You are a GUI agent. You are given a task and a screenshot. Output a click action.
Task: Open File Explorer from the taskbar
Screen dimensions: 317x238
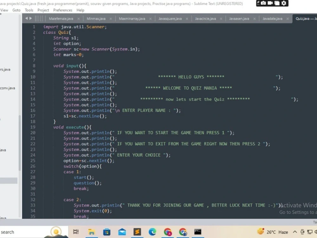[91, 232]
